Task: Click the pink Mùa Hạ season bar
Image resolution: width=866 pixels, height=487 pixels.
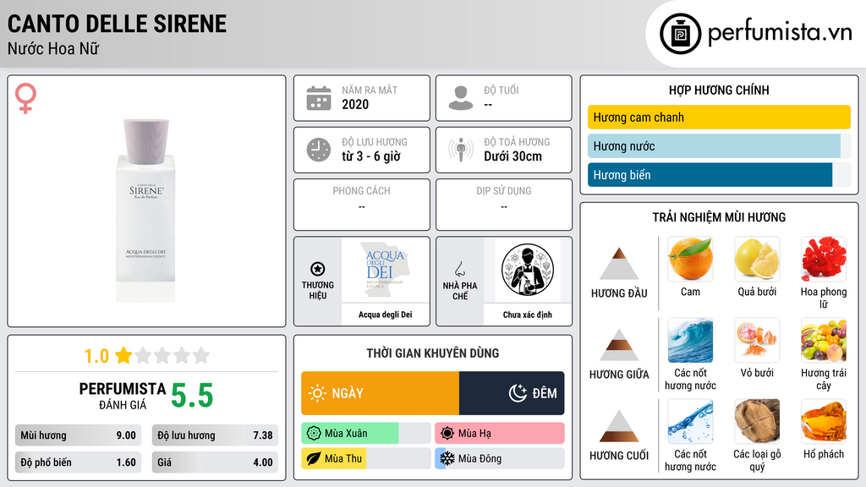Action: click(500, 434)
